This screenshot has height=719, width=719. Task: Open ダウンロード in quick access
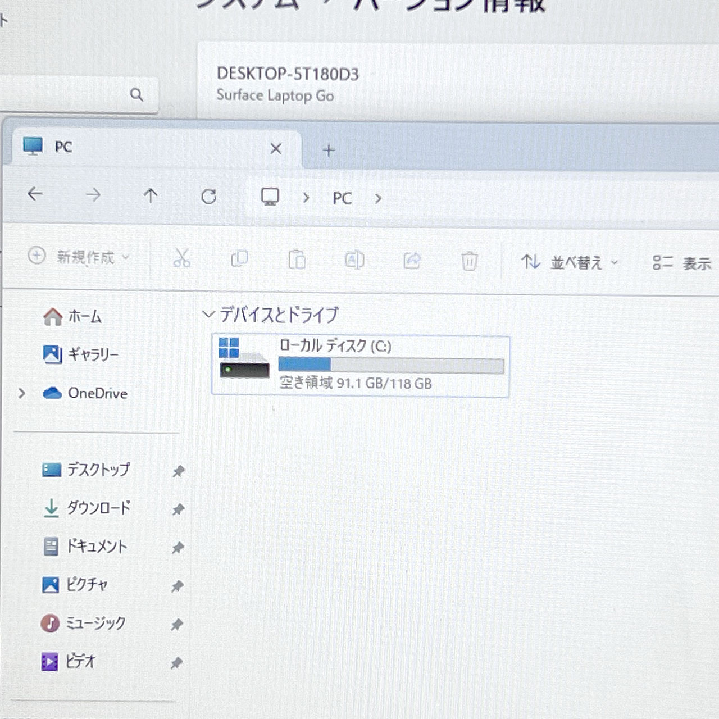tap(87, 508)
